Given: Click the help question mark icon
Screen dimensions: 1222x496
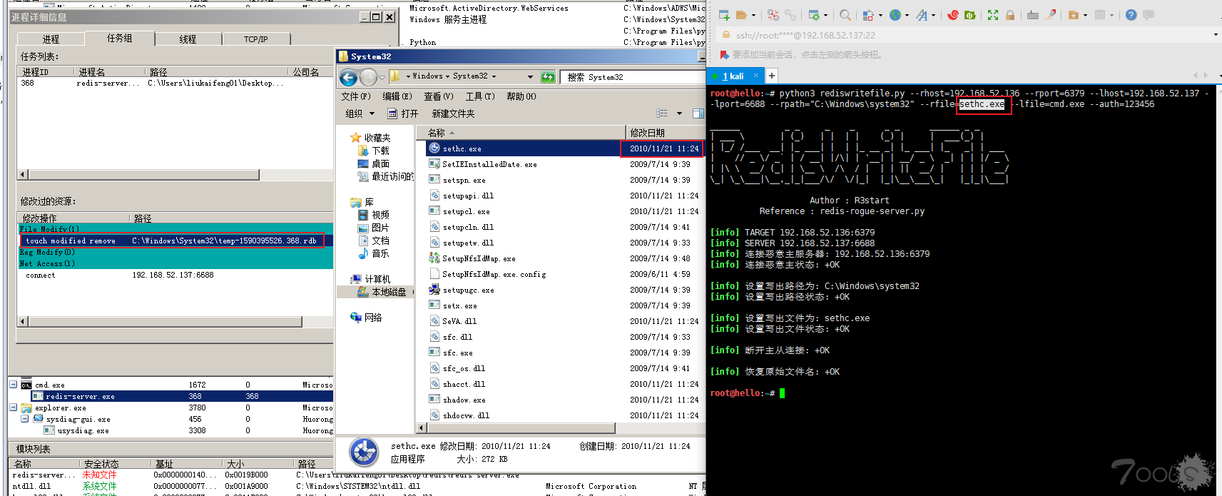Looking at the screenshot, I should coord(1131,15).
